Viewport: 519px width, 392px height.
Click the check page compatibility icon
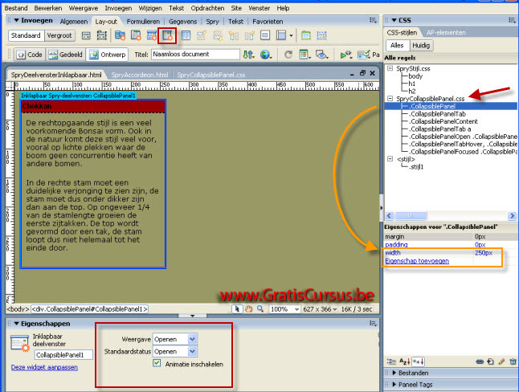[364, 55]
